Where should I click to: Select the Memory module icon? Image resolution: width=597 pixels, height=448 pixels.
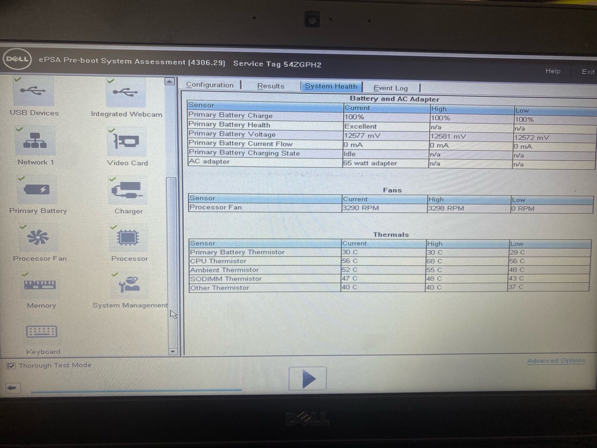(40, 285)
